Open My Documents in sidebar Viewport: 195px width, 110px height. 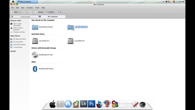coord(18,42)
